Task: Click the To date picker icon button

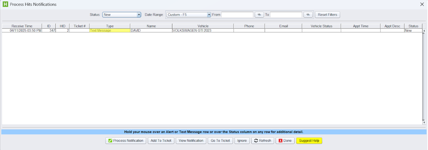Action: coord(308,15)
